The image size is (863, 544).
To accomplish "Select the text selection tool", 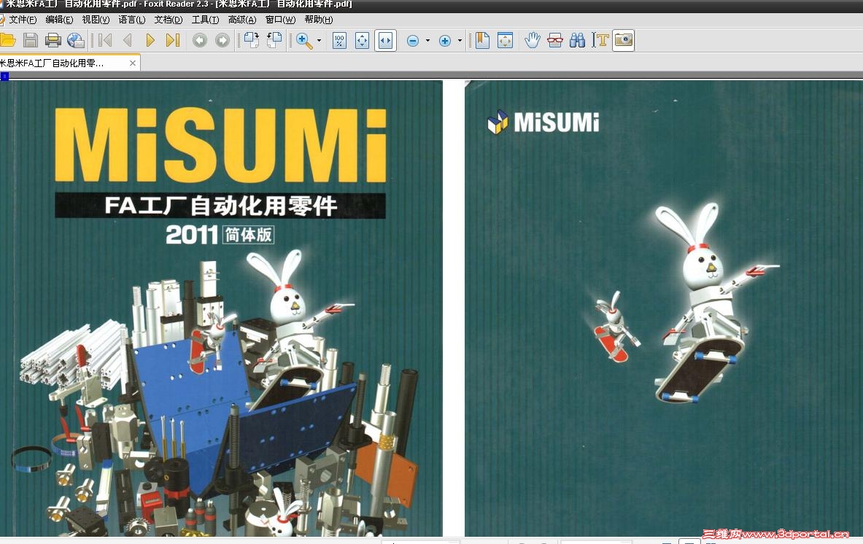I will pyautogui.click(x=600, y=40).
